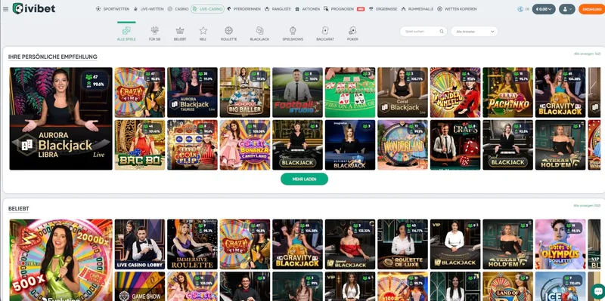
Task: Click the Ivibet logo
Action: tap(33, 8)
